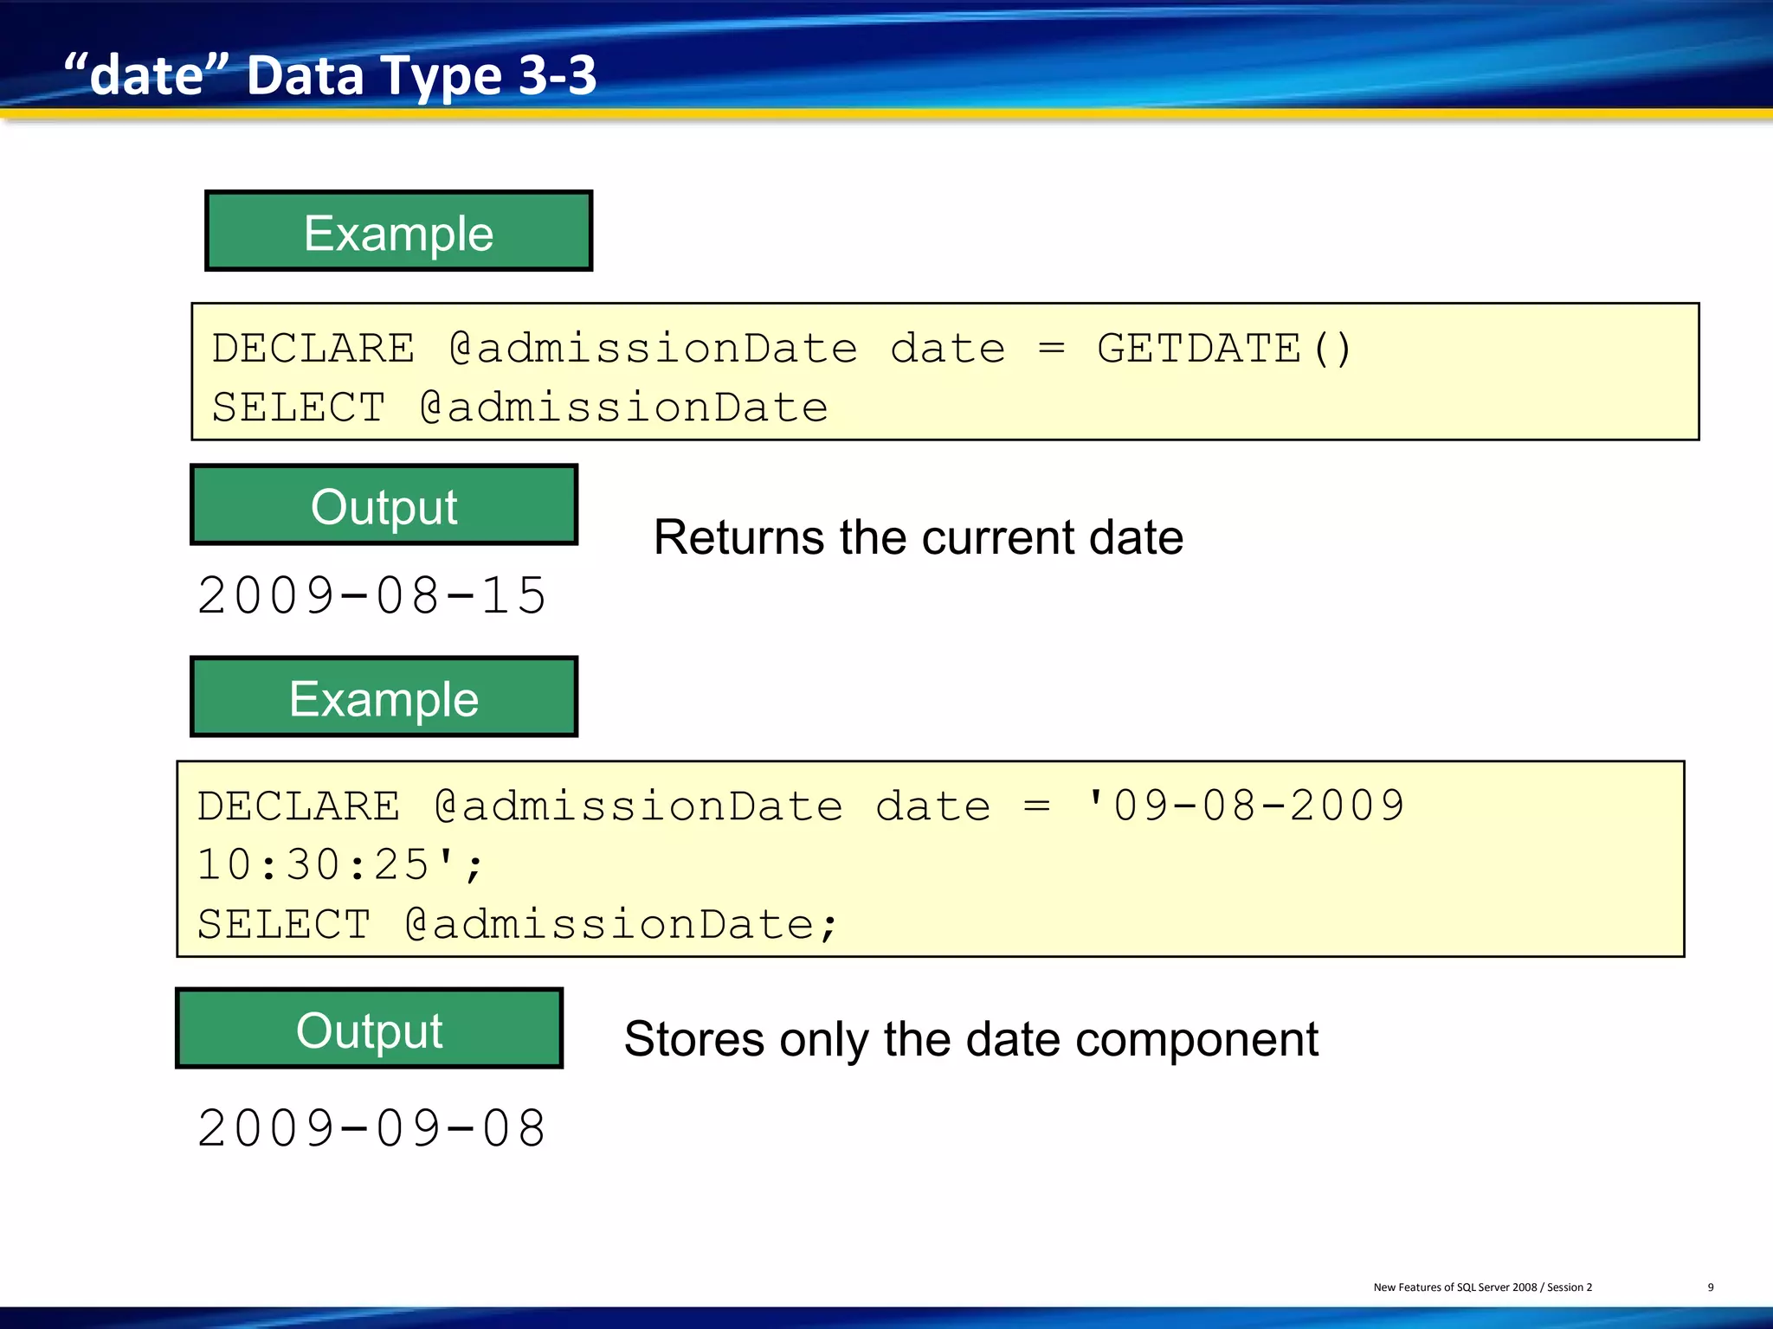The width and height of the screenshot is (1773, 1329).
Task: Click the output value 2009-09-08
Action: tap(372, 1129)
